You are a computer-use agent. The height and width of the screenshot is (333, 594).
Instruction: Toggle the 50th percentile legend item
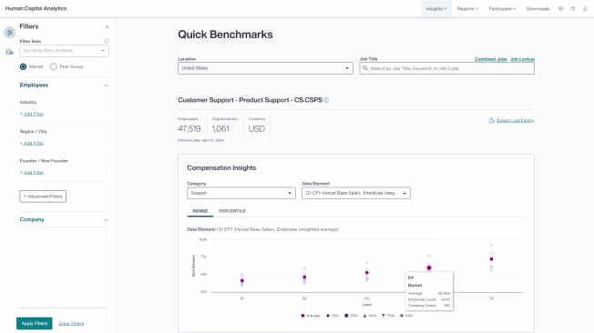point(370,316)
